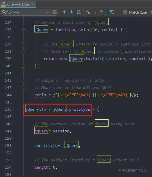Screen dimensions: 152x177
Task: Close the jquery-3.3.1.js tab
Action: [x=33, y=4]
